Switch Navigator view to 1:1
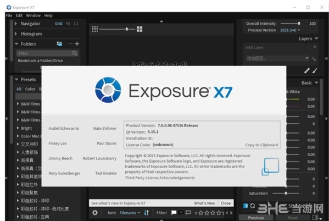The height and width of the screenshot is (221, 329). pyautogui.click(x=76, y=24)
